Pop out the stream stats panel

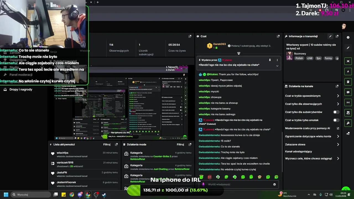click(x=190, y=36)
